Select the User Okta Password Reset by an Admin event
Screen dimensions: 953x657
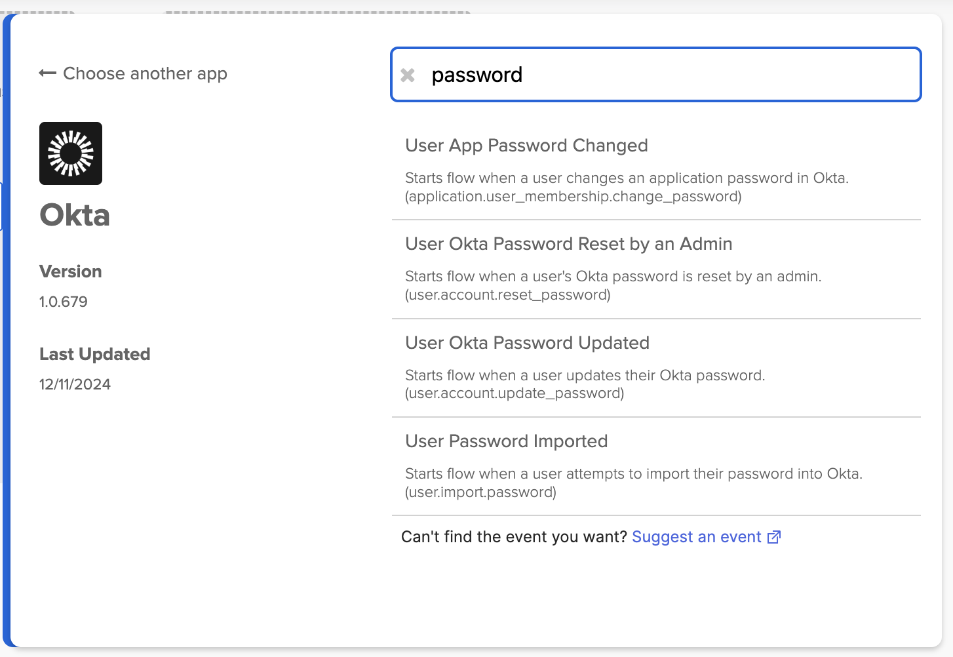[568, 243]
